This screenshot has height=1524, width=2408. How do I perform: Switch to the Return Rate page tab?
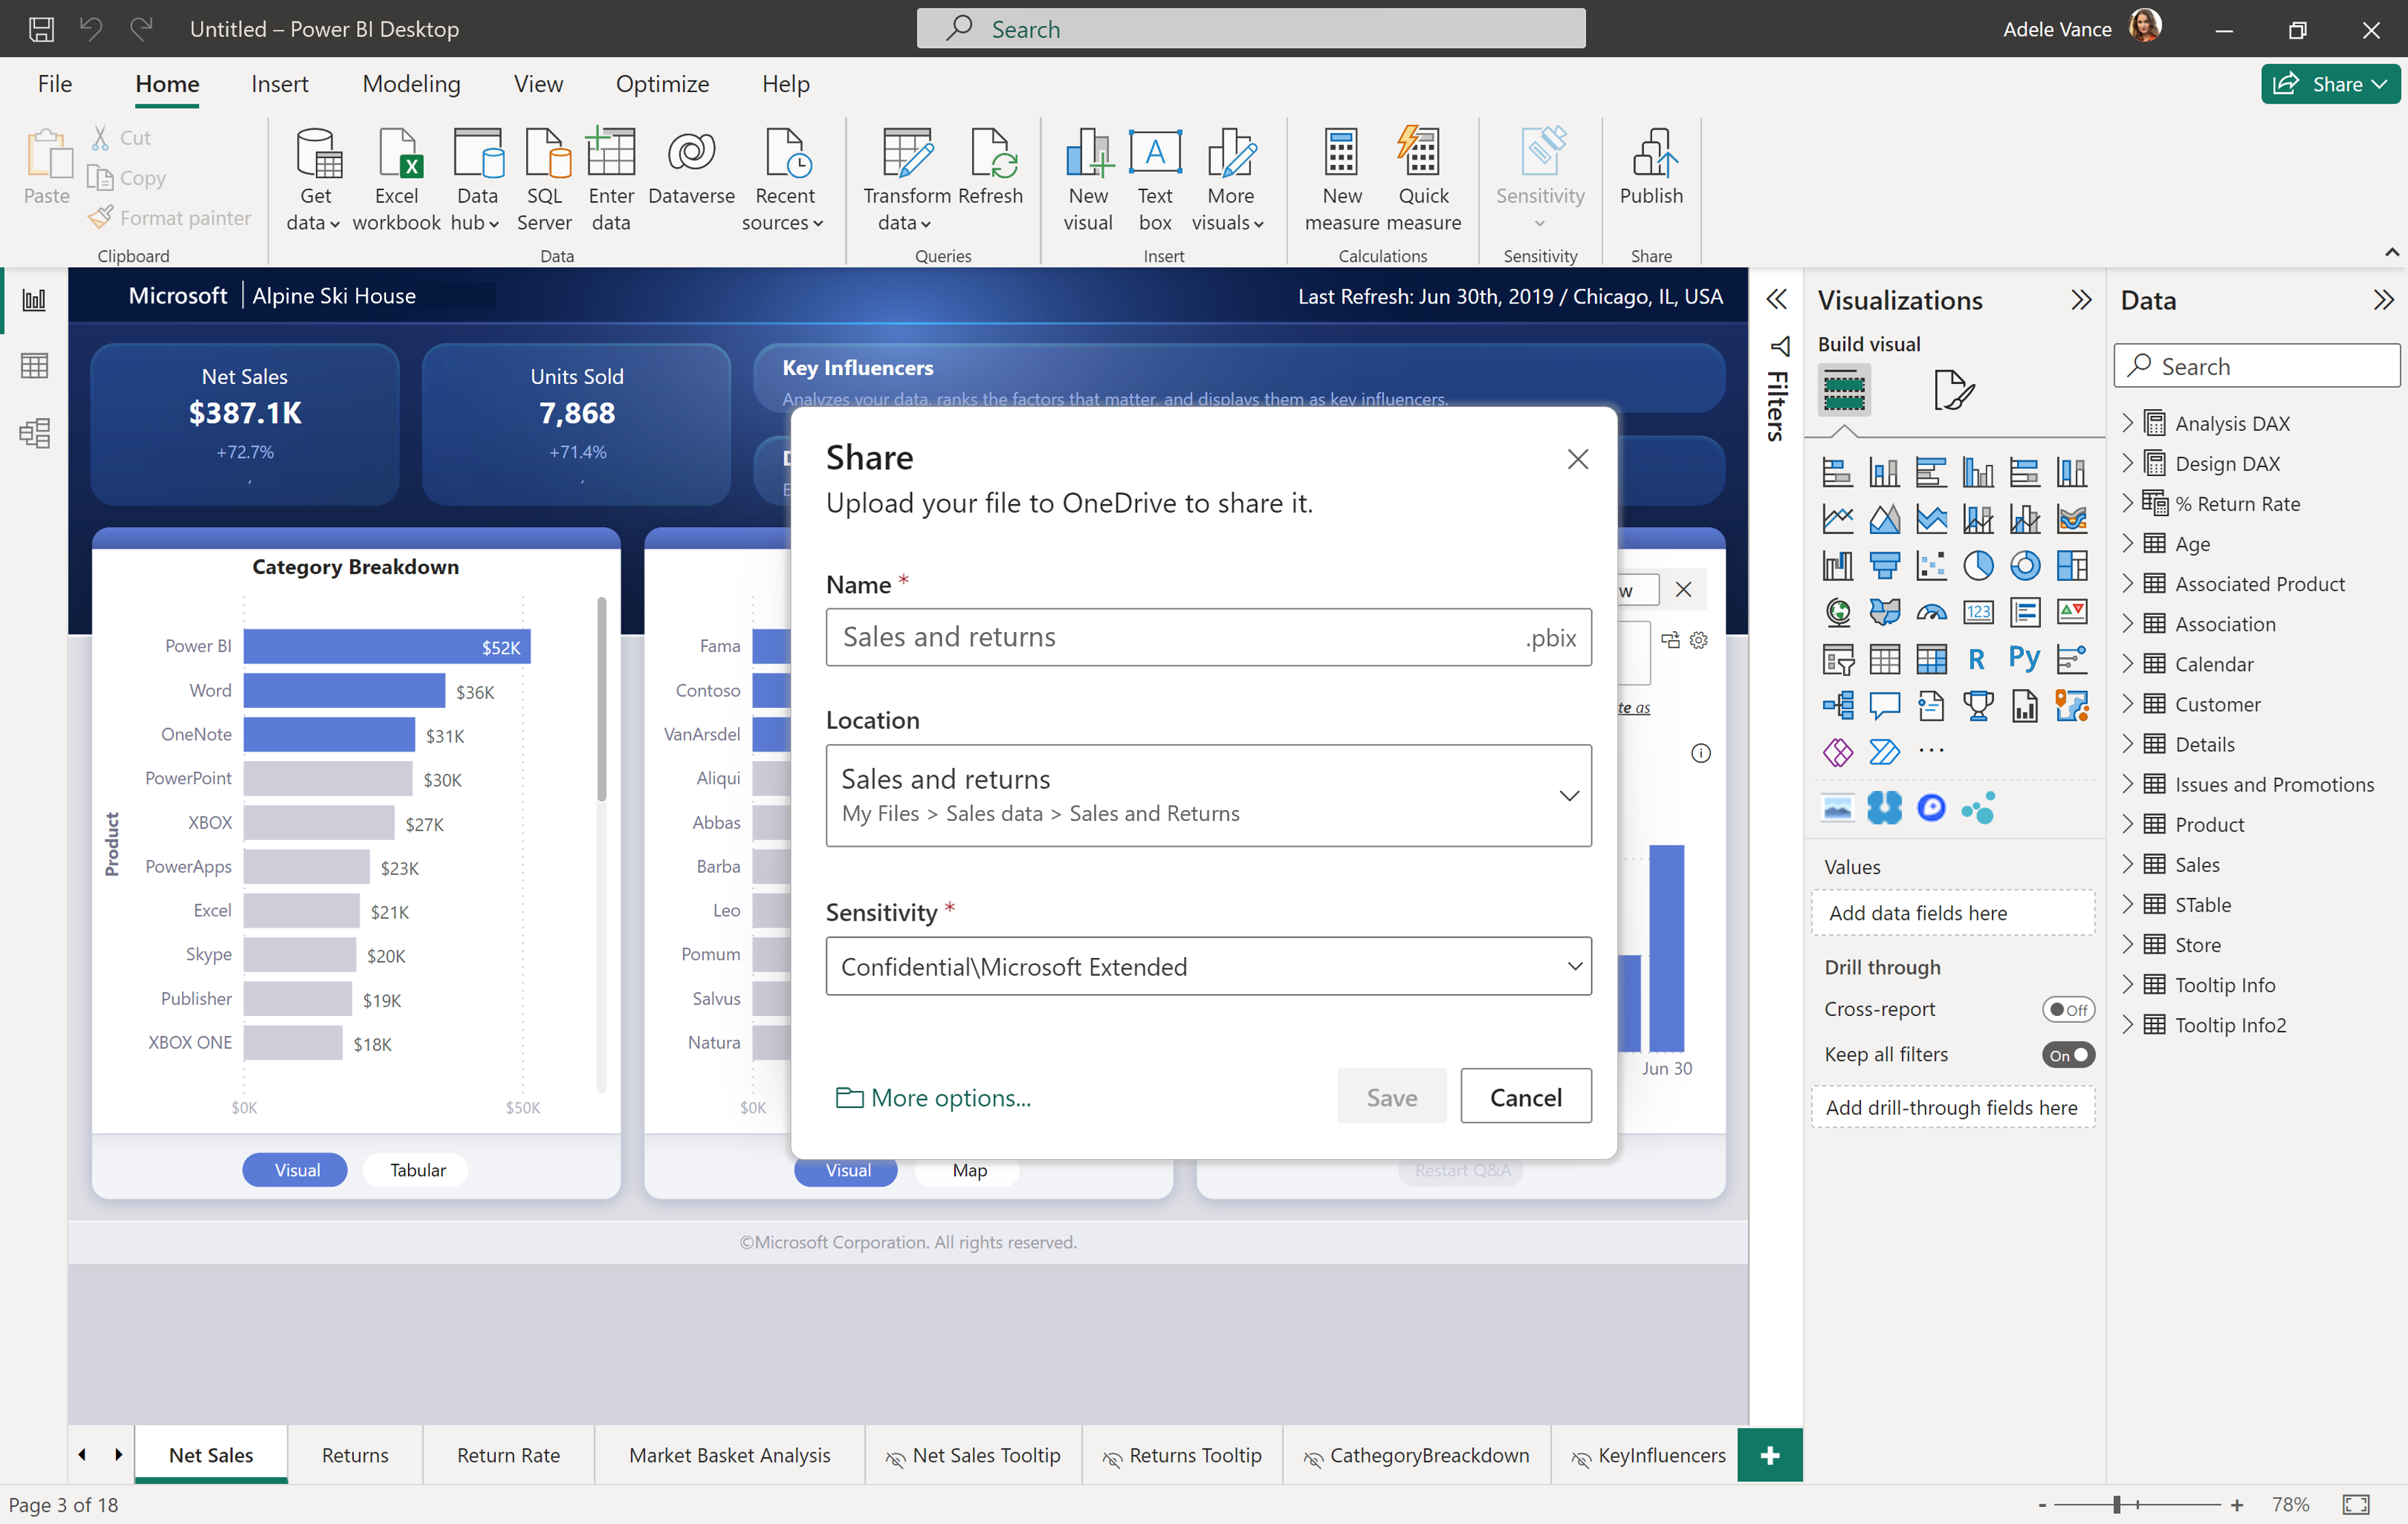coord(508,1455)
